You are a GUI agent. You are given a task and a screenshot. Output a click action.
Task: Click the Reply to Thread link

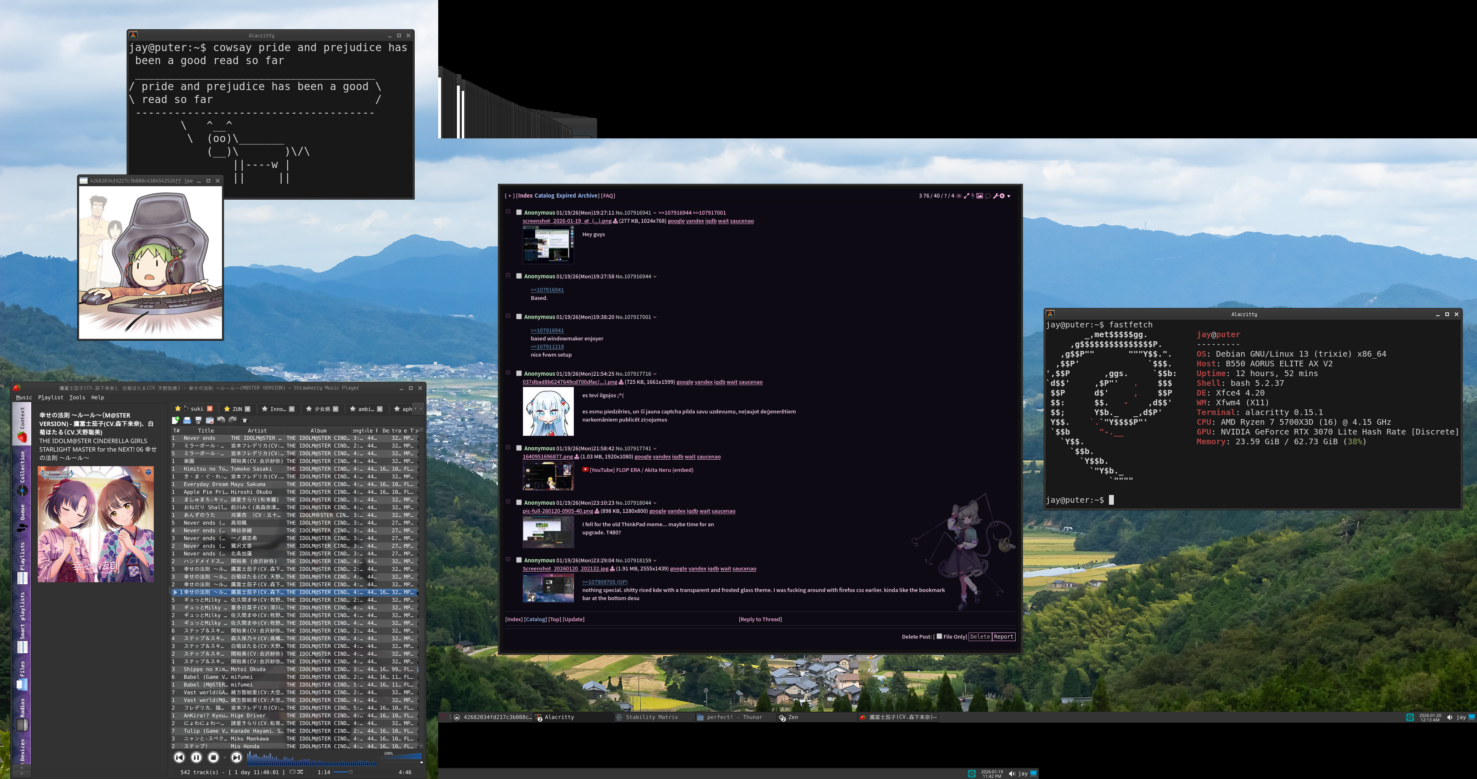pyautogui.click(x=760, y=619)
